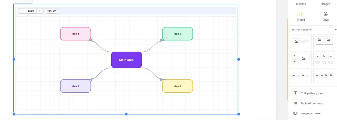337x120 pixels.
Task: Select the Text box option
Action: click(301, 4)
